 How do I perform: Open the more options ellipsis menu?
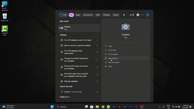point(143,15)
